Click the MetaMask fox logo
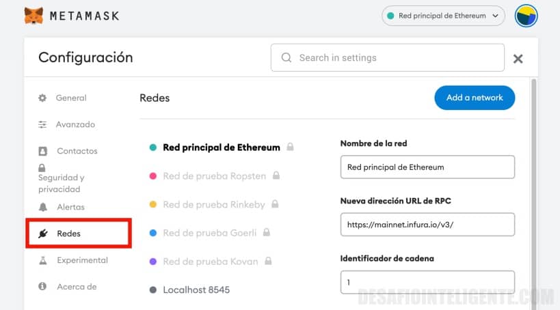 (34, 16)
